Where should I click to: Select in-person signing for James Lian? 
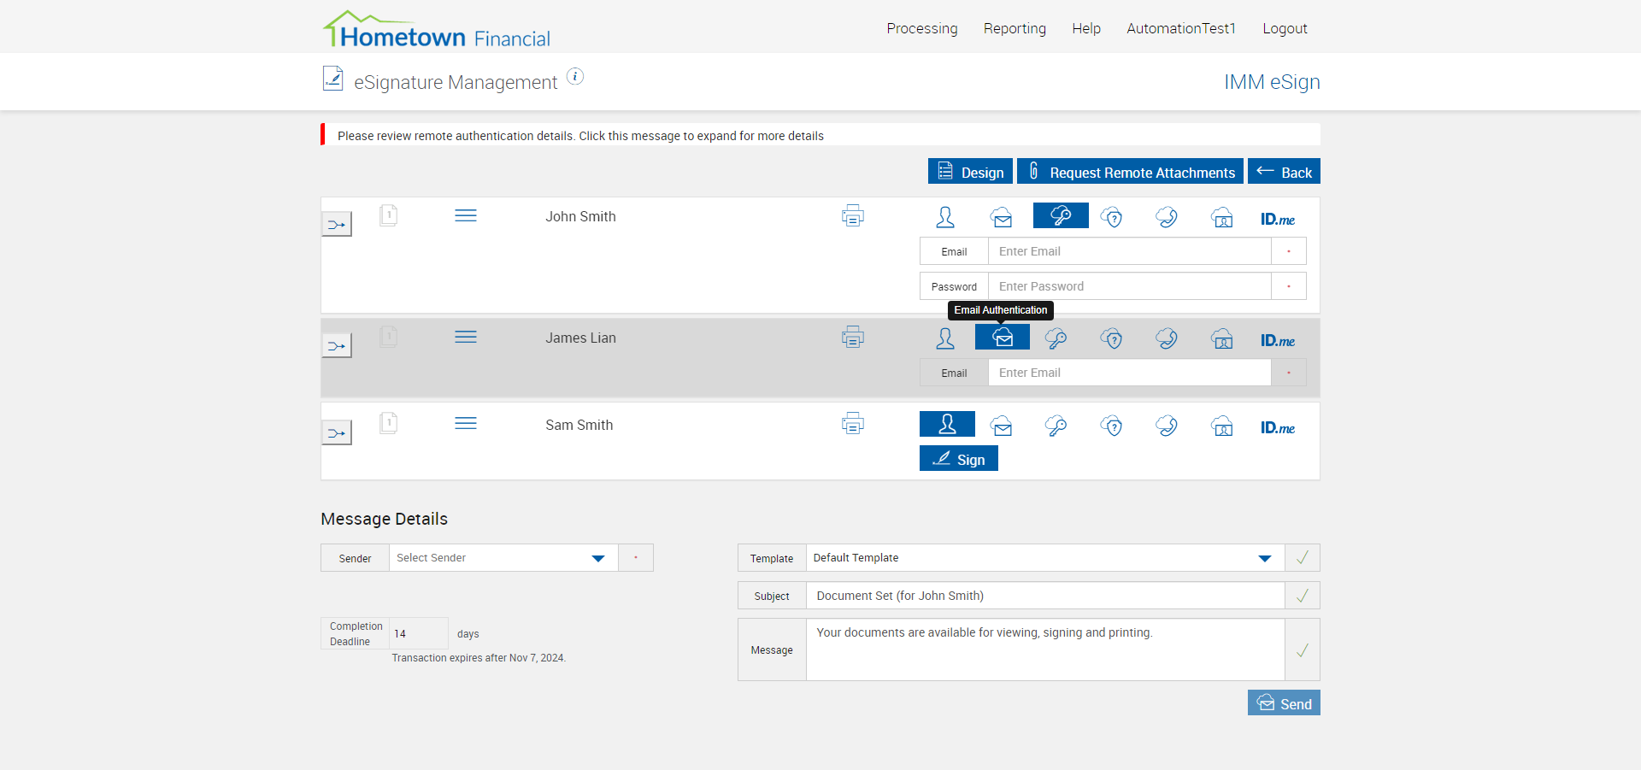(x=945, y=339)
